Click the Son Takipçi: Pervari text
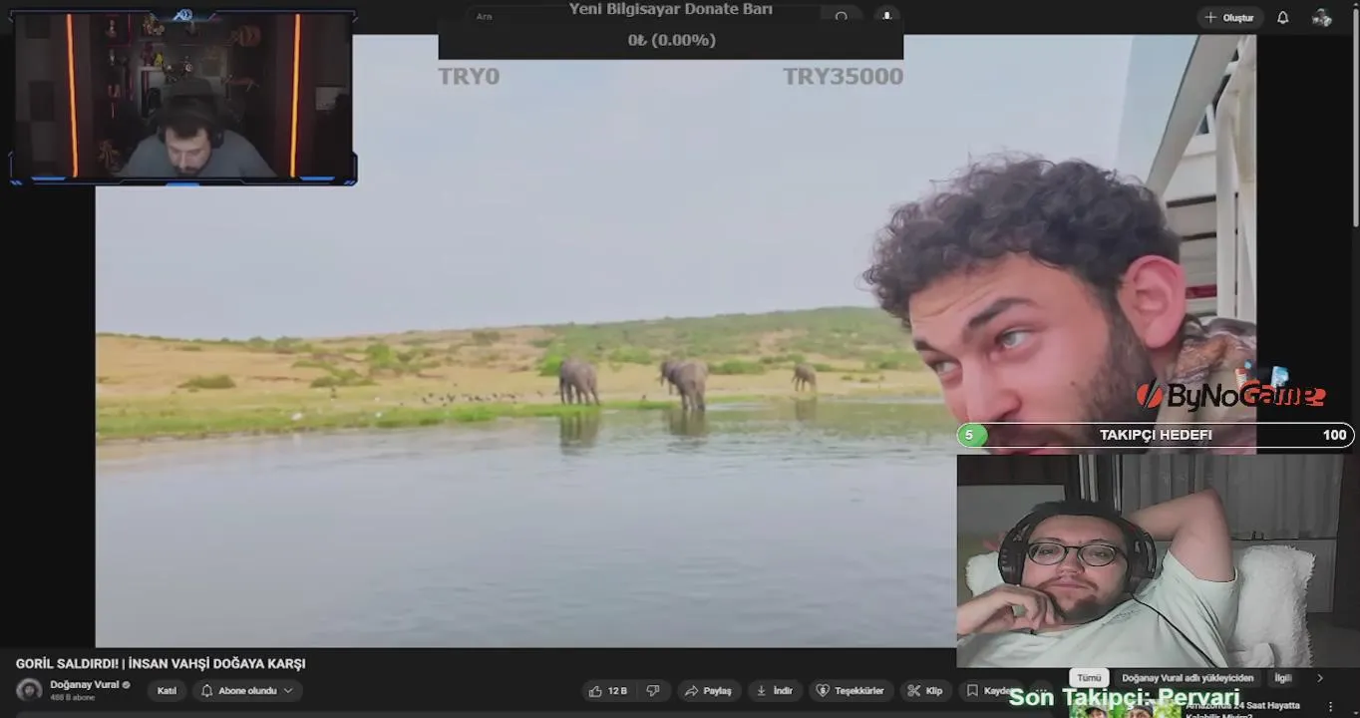The width and height of the screenshot is (1360, 718). (1124, 697)
